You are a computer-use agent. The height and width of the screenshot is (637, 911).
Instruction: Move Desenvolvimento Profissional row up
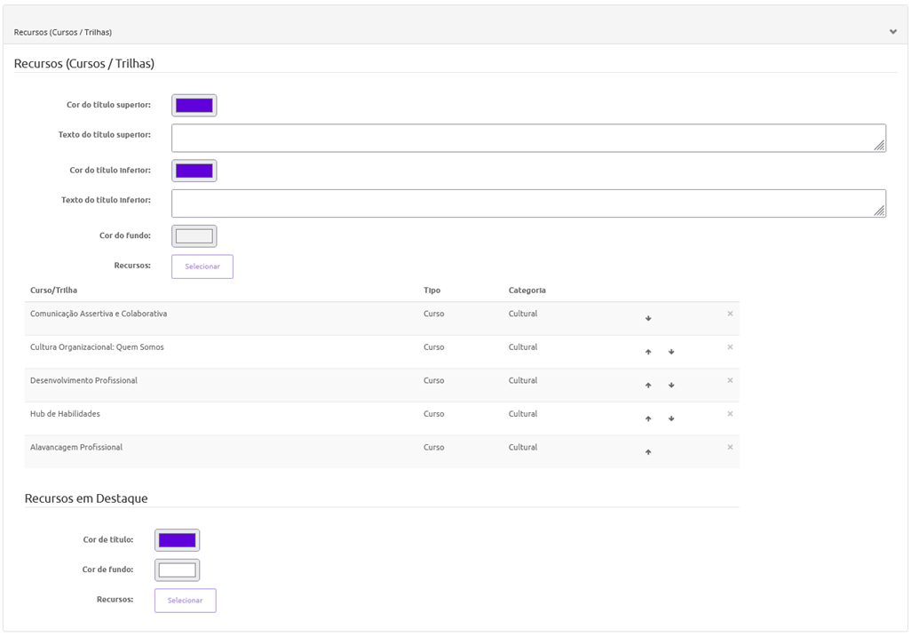648,385
